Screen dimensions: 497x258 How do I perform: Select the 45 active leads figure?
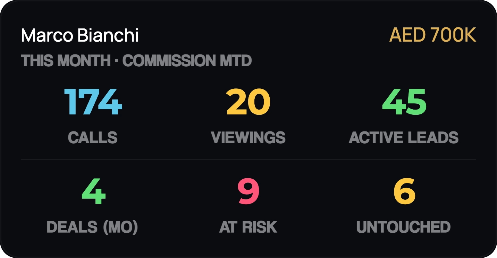coord(404,102)
